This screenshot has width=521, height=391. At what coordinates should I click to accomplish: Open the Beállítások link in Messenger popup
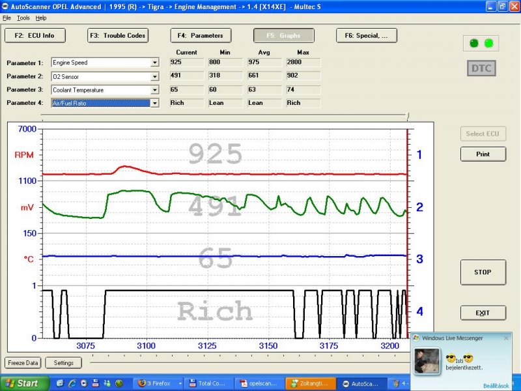[x=496, y=386]
